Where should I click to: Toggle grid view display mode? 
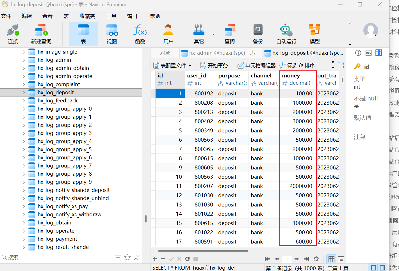[x=331, y=259]
